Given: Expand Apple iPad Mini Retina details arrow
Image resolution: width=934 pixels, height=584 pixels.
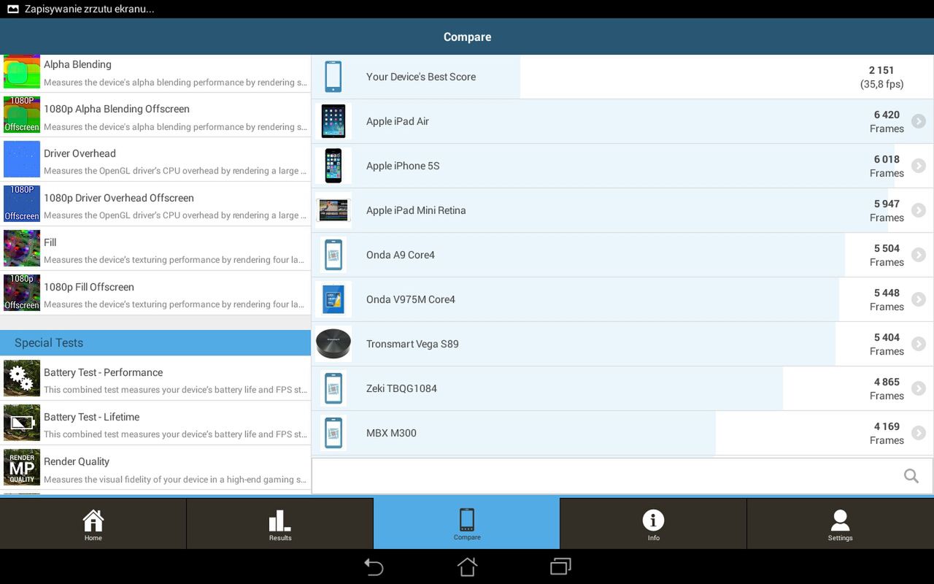Looking at the screenshot, I should [x=919, y=210].
